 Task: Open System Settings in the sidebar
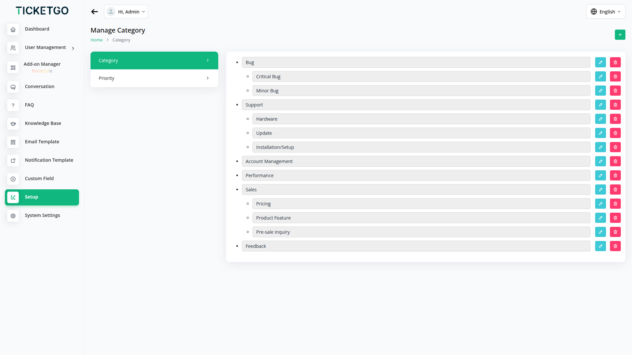pos(42,215)
